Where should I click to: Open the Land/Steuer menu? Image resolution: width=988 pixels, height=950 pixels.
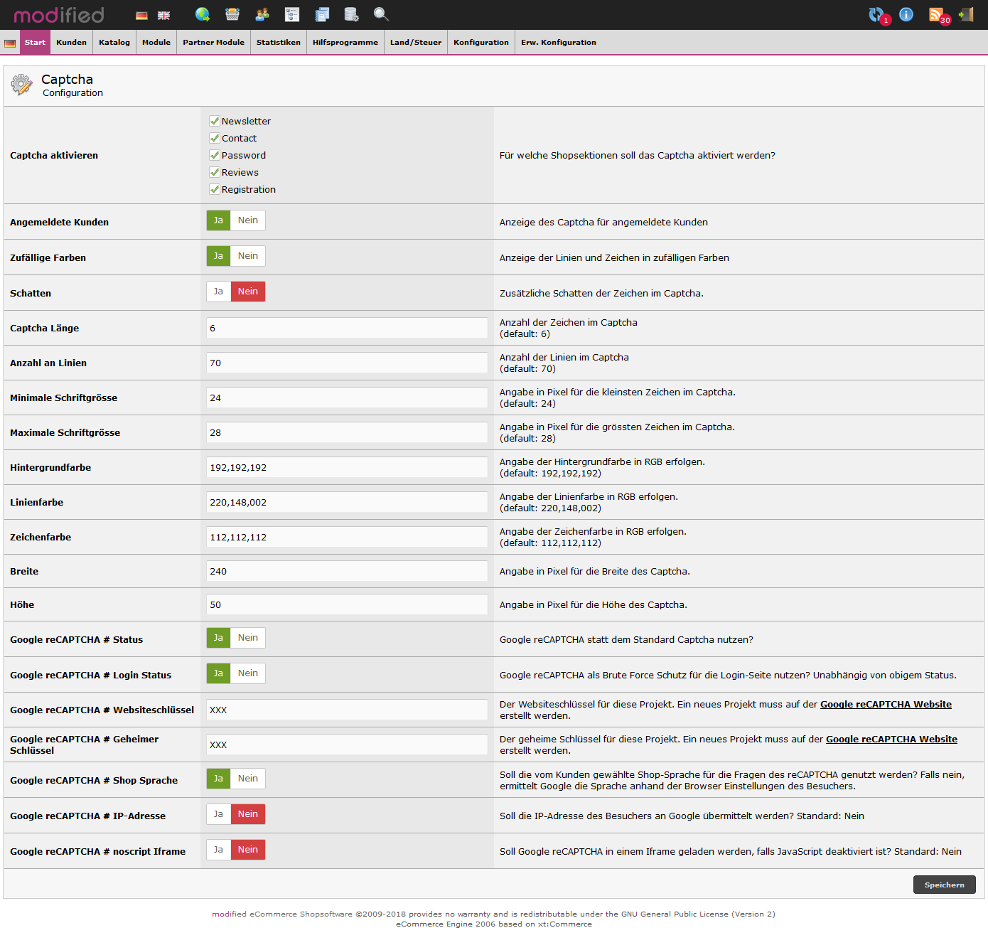[416, 43]
